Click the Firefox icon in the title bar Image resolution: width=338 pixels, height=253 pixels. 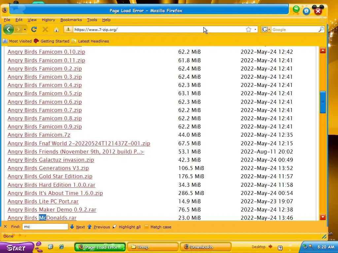(5, 10)
